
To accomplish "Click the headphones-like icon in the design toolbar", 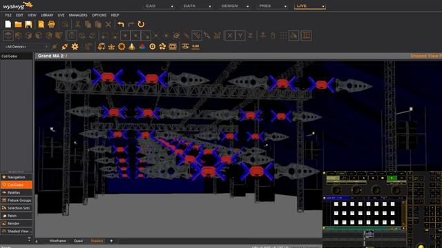I will [102, 47].
